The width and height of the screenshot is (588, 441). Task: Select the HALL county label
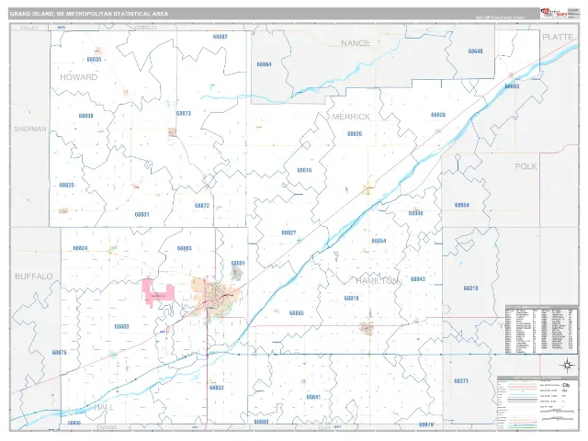104,407
